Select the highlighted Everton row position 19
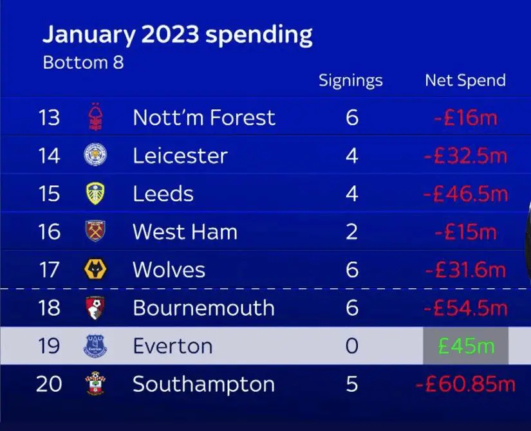 pos(49,346)
